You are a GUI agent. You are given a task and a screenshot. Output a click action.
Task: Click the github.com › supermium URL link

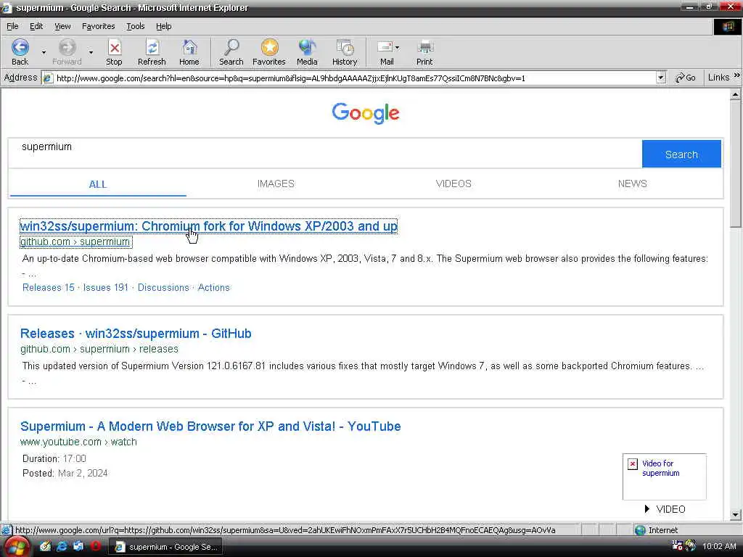[75, 242]
